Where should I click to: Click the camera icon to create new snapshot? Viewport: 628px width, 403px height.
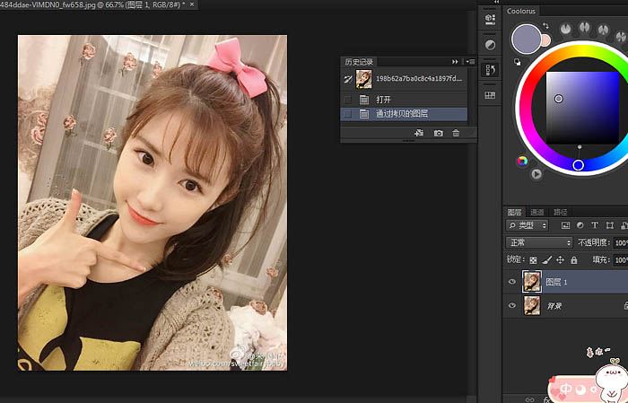click(x=438, y=133)
